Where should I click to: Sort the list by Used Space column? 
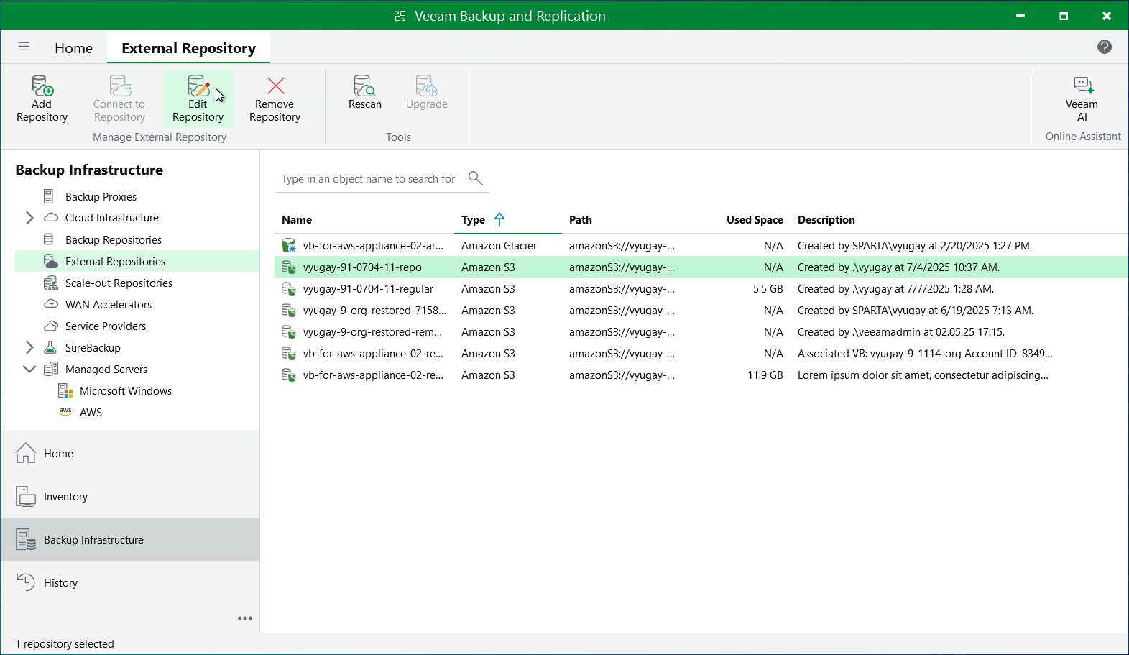pos(754,220)
